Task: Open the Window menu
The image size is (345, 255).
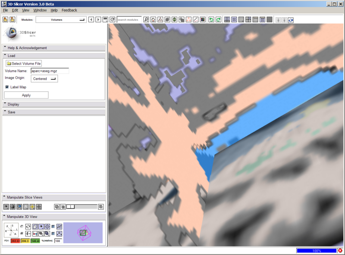Action: (39, 10)
